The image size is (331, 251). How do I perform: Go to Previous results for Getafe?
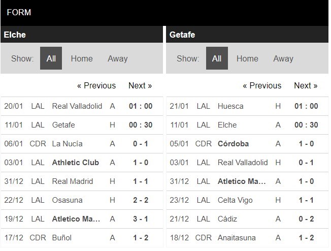tap(262, 85)
